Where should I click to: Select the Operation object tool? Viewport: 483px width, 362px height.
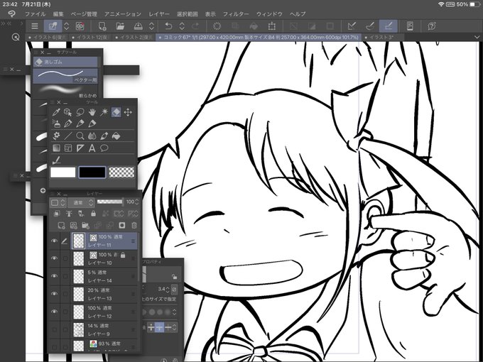[67, 112]
